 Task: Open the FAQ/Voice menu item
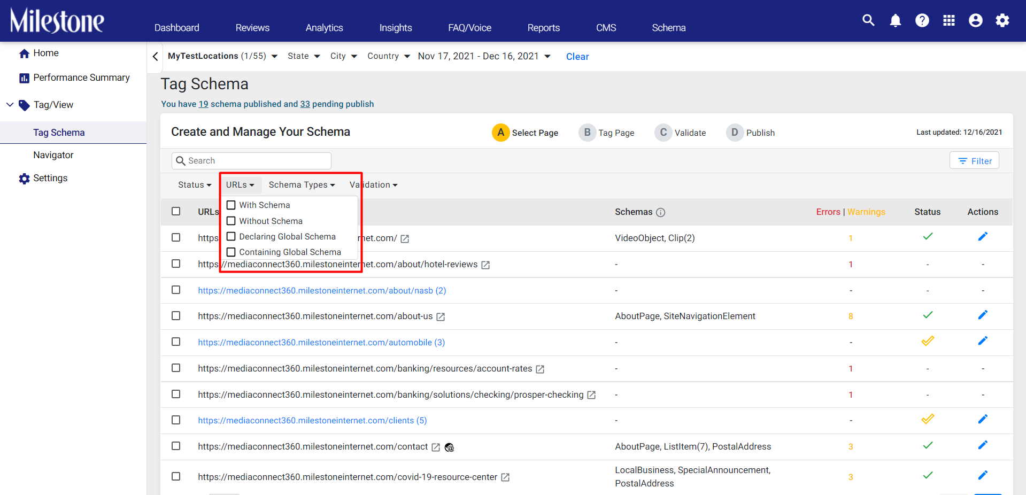(469, 28)
